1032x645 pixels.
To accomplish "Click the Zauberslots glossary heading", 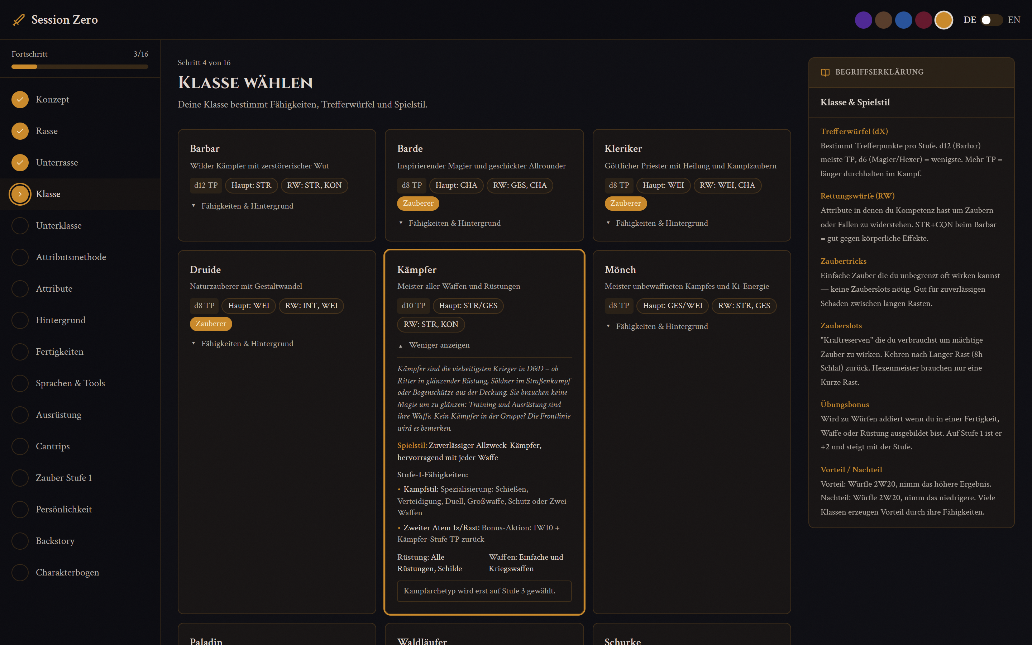I will [x=841, y=325].
